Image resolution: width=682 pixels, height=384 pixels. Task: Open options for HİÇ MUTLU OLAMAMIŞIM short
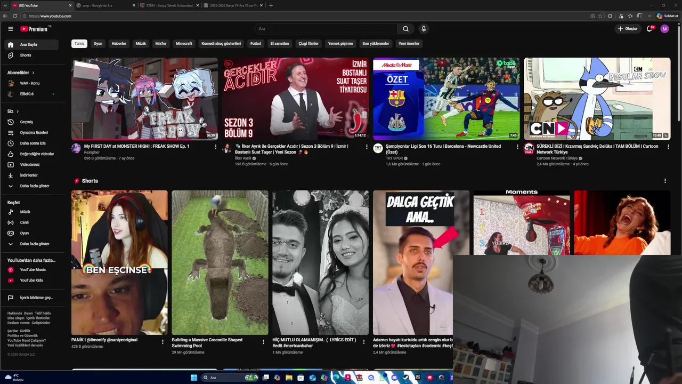click(364, 342)
